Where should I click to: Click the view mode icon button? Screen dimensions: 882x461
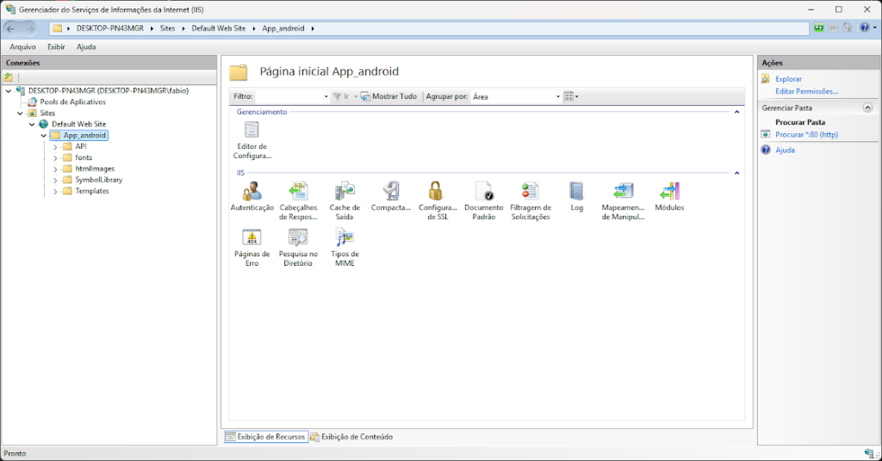point(571,96)
